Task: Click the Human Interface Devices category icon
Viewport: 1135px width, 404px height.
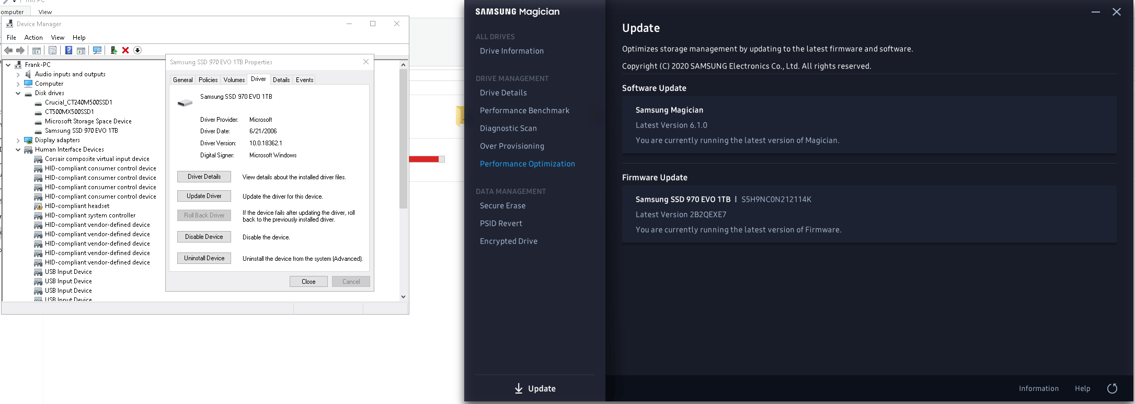Action: point(28,149)
